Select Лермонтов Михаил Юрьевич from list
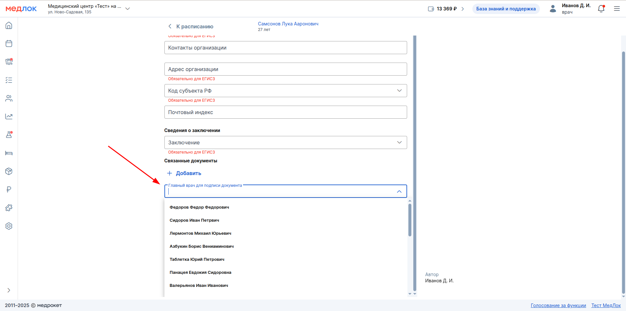The height and width of the screenshot is (311, 626). point(200,233)
